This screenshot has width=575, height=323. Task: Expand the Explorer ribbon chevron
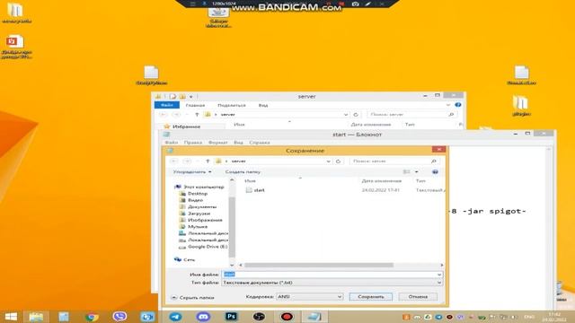tap(448, 105)
